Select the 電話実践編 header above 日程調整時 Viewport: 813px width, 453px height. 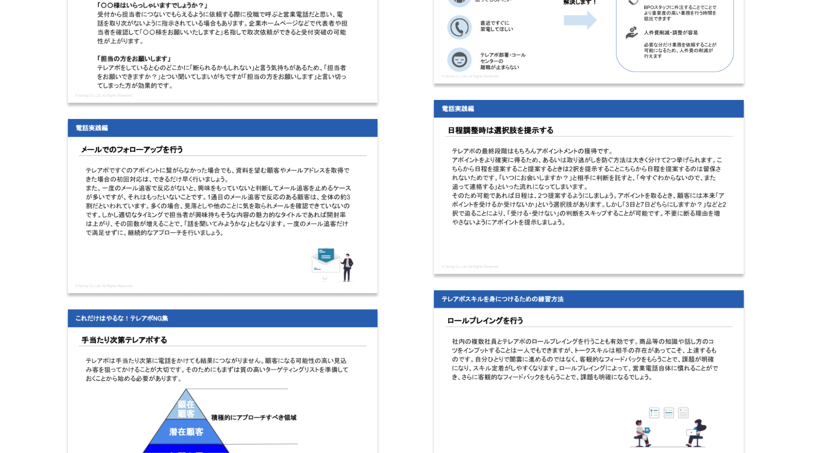point(458,109)
